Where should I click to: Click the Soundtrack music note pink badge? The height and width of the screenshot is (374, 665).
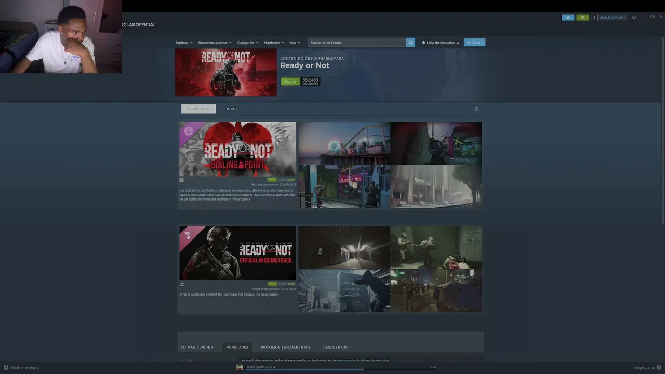pos(188,235)
